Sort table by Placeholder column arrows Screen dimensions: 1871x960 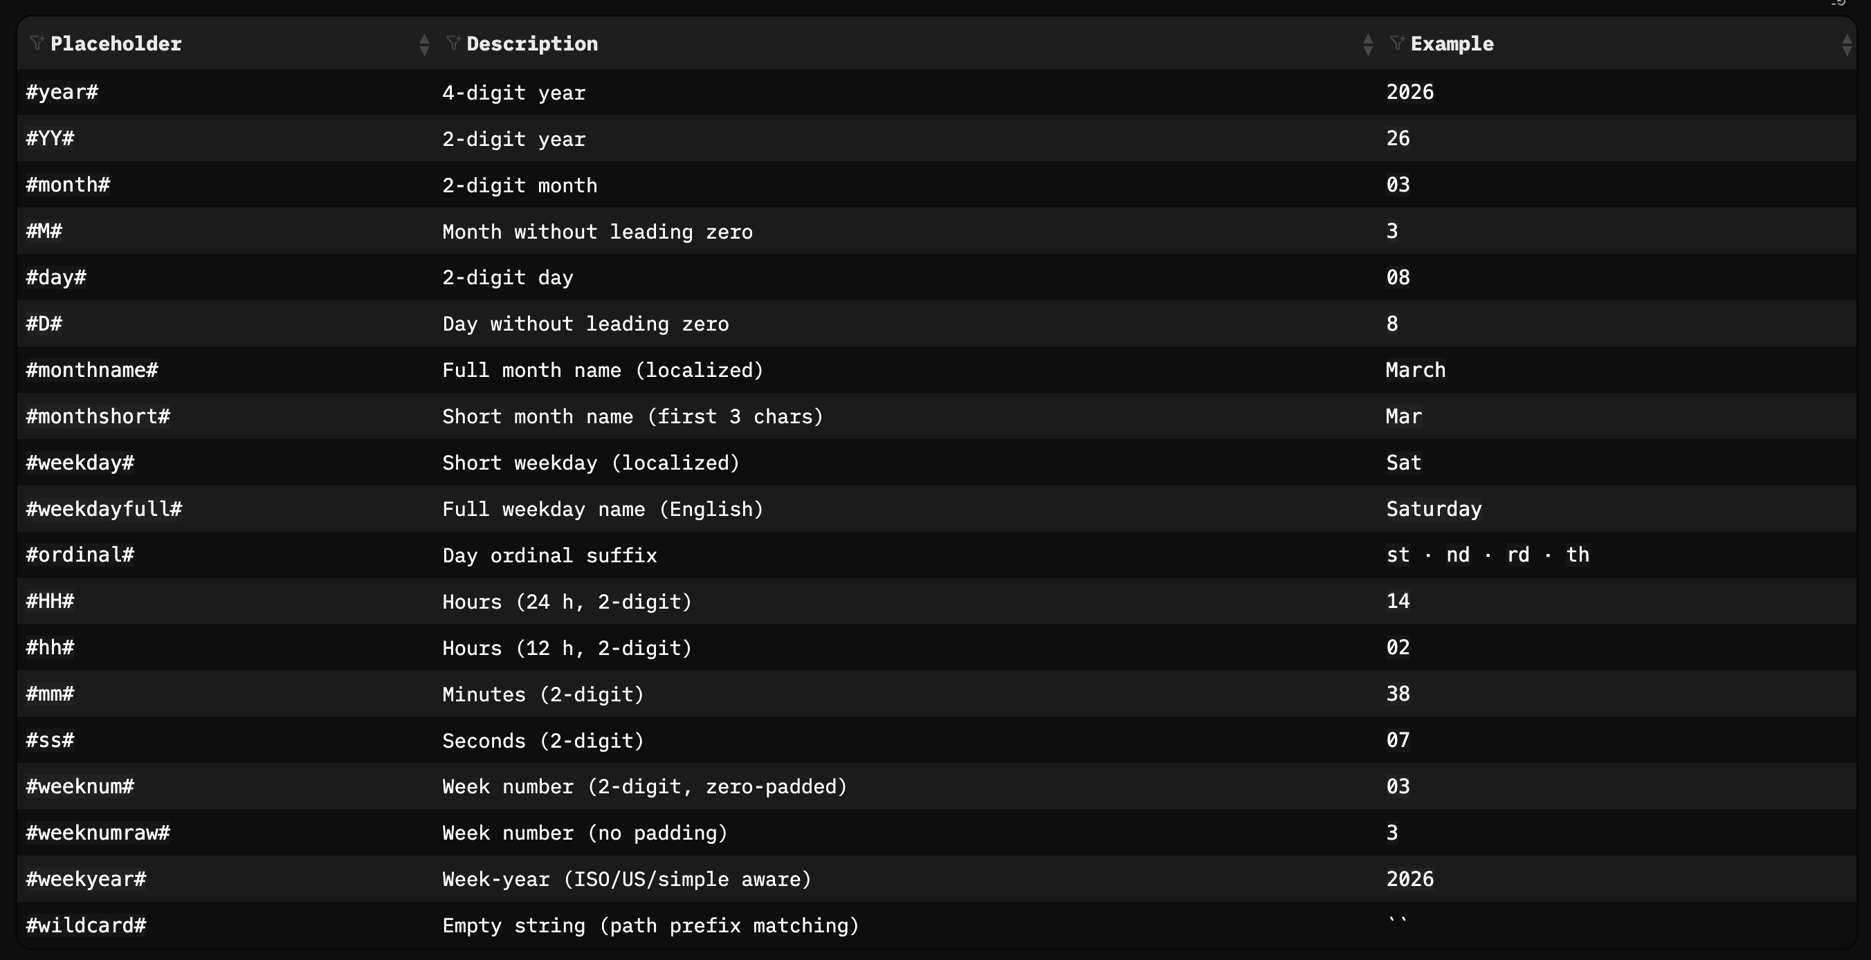[x=424, y=45]
